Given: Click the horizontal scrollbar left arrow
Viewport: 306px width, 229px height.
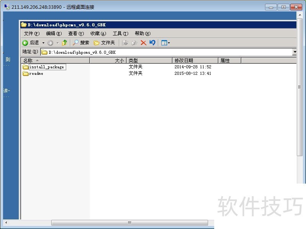Looking at the screenshot, I should coord(6,223).
